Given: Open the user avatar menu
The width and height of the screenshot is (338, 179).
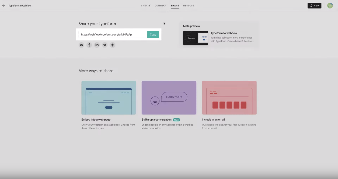Looking at the screenshot, I should pos(330,6).
